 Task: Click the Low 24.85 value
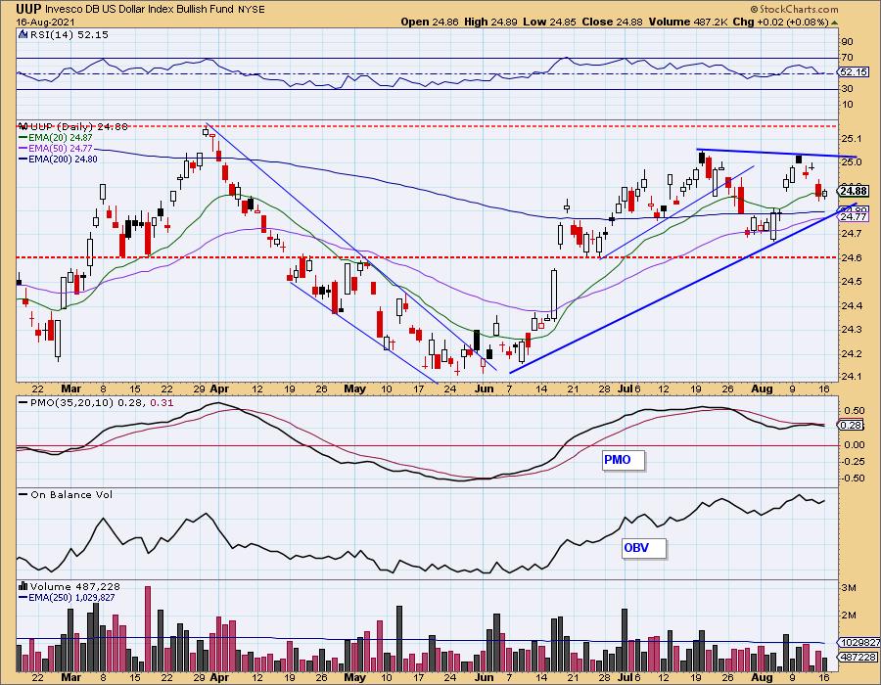pos(549,22)
